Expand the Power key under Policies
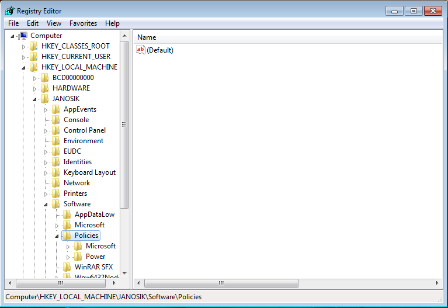The width and height of the screenshot is (448, 308). [x=68, y=257]
